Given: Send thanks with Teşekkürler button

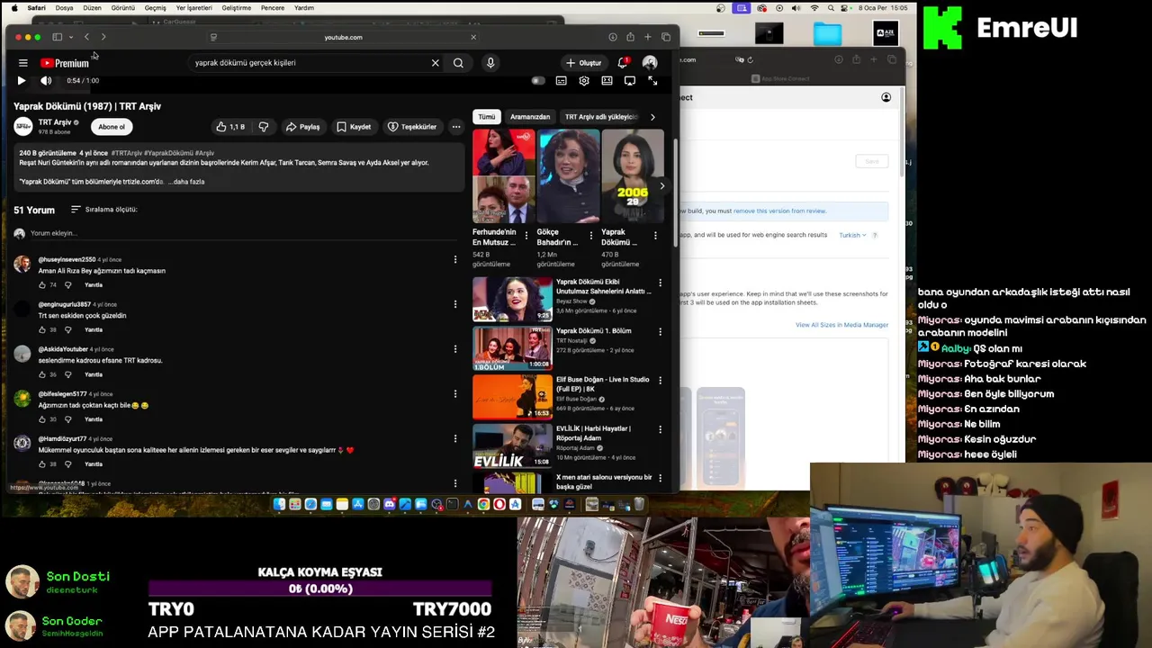Looking at the screenshot, I should [412, 127].
